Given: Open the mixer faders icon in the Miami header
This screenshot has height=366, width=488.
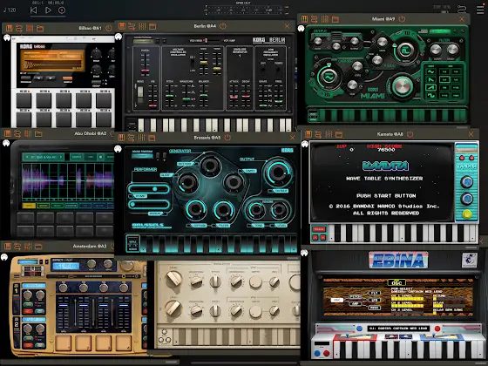Looking at the screenshot, I should [x=325, y=19].
